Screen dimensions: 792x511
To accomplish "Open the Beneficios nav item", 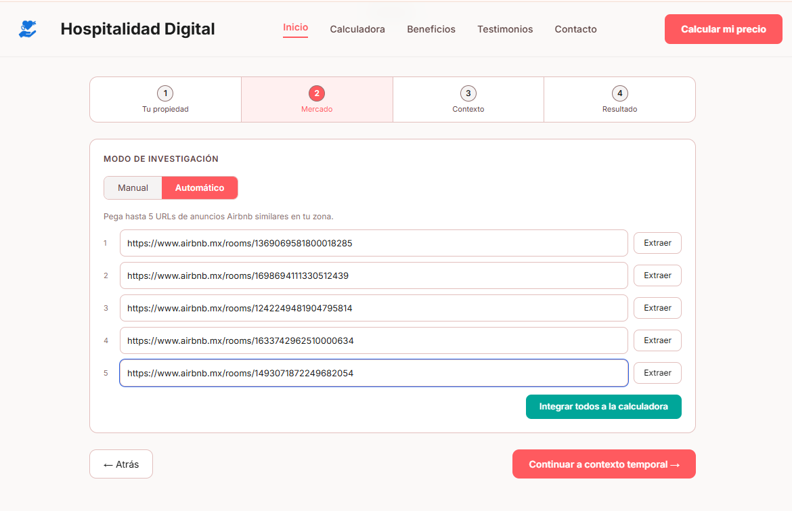I will click(x=431, y=29).
